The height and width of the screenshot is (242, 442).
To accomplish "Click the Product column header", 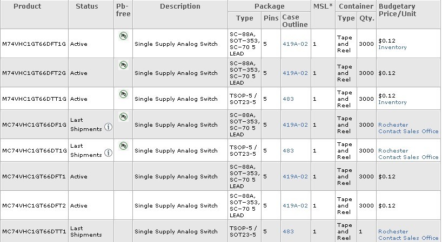I will [x=28, y=6].
